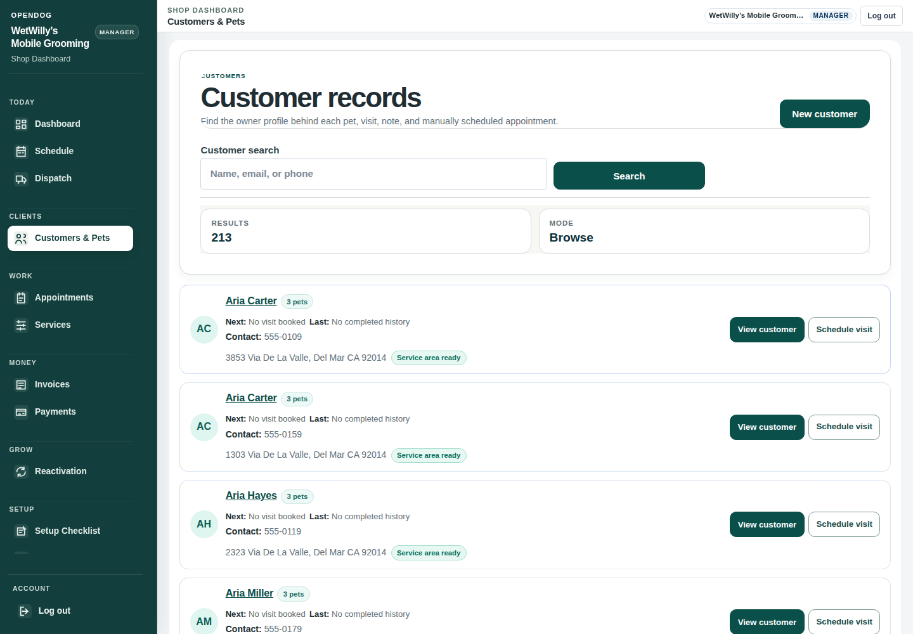
Task: Click the Setup Checklist icon
Action: [21, 531]
